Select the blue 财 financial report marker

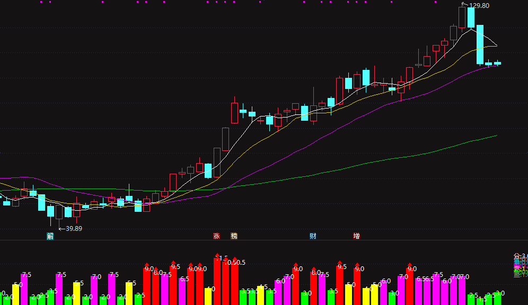[313, 236]
